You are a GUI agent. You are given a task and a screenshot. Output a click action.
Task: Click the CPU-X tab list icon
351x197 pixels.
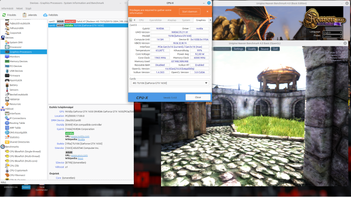(130, 20)
